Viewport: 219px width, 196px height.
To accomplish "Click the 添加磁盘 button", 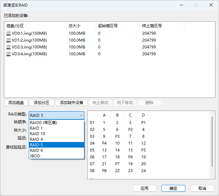I will (16, 103).
